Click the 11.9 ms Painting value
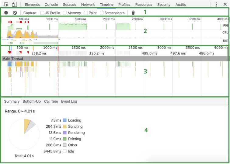 [x=55, y=139]
